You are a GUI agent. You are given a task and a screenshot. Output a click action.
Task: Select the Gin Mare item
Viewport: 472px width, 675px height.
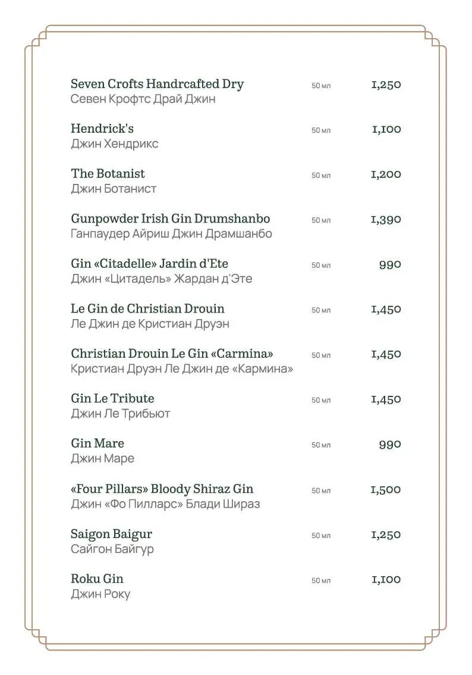(97, 443)
